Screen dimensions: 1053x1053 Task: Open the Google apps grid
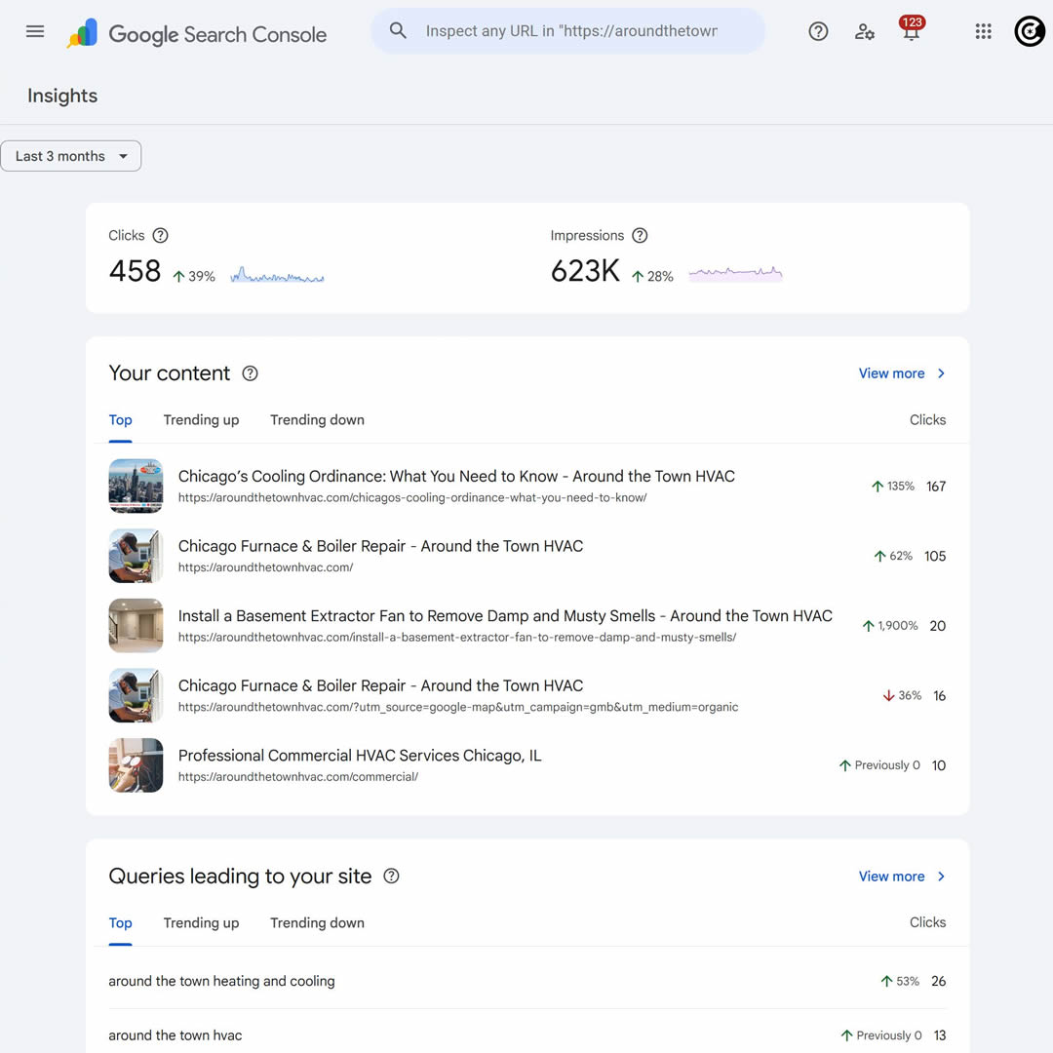point(983,31)
